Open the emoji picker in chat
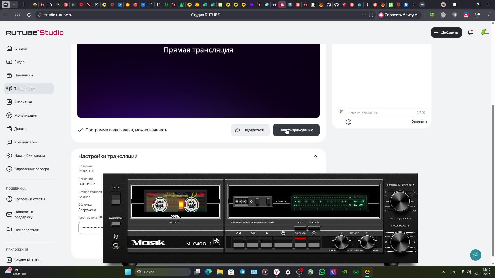 click(348, 122)
